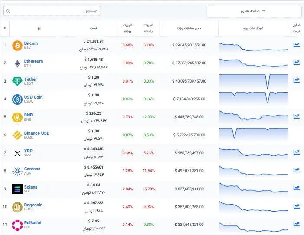304x235 pixels.
Task: Click the Polkadot pink logo icon
Action: click(17, 225)
